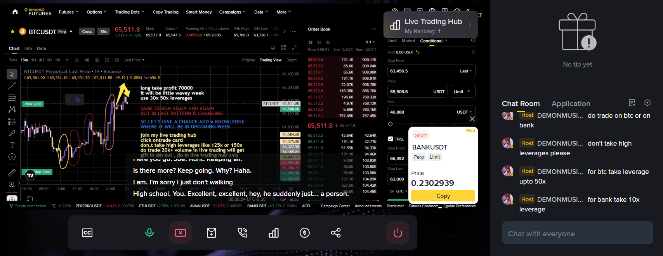Select the trend line drawing tool

click(12, 86)
